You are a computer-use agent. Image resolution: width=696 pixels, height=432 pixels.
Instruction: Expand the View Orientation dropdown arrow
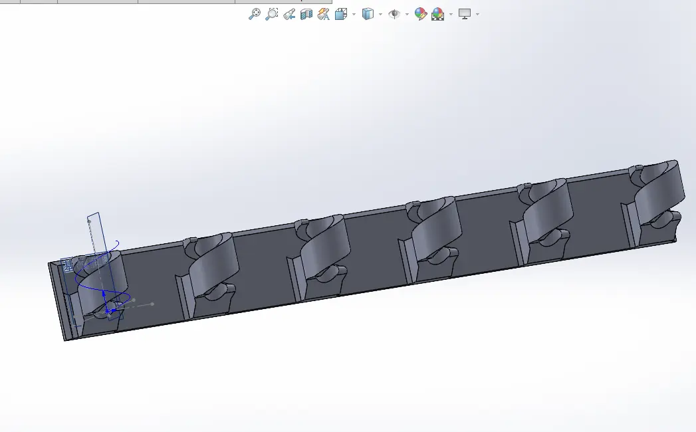[354, 14]
